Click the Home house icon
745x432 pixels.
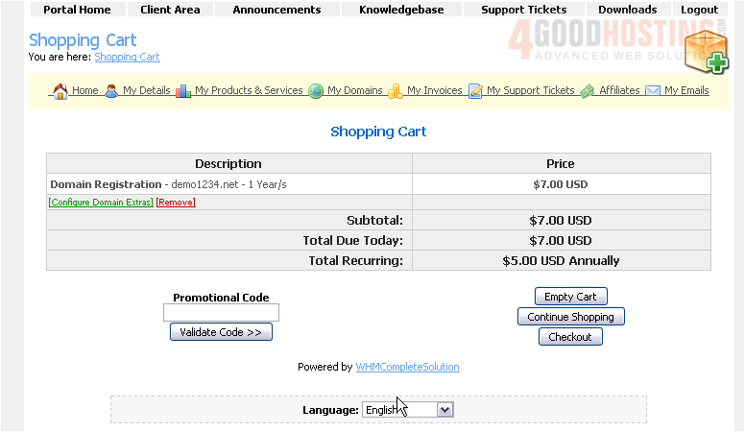[x=60, y=91]
